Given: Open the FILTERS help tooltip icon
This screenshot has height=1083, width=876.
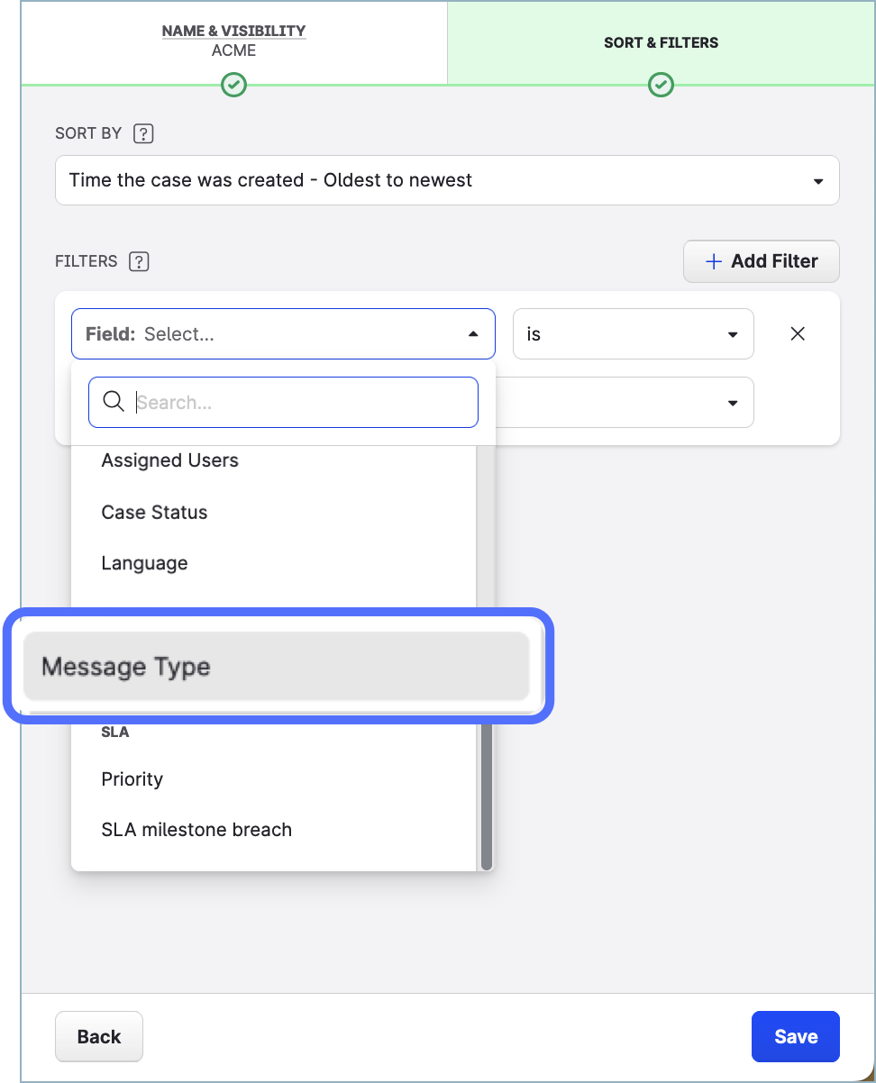Looking at the screenshot, I should 139,261.
